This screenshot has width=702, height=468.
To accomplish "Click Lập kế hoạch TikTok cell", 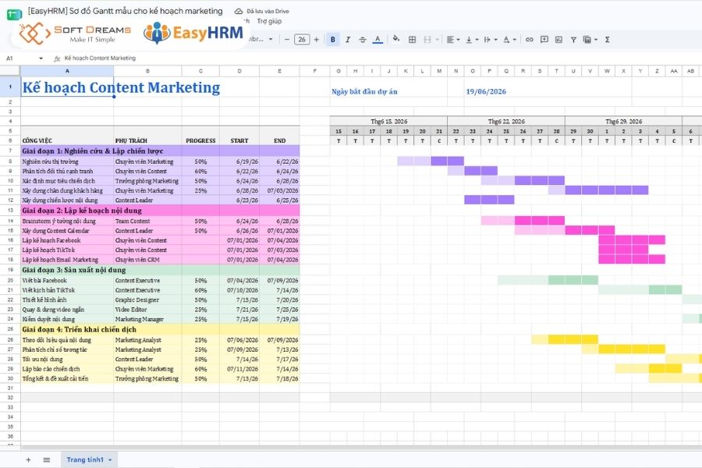I will point(67,250).
